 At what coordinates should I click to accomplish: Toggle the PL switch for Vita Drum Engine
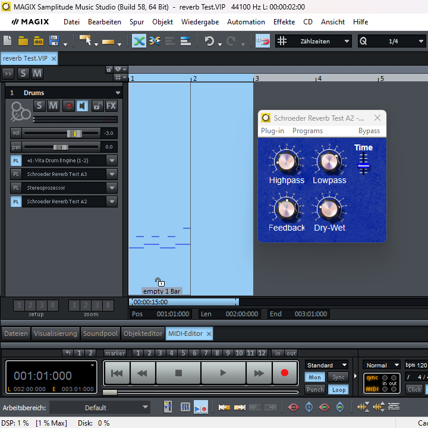click(16, 160)
